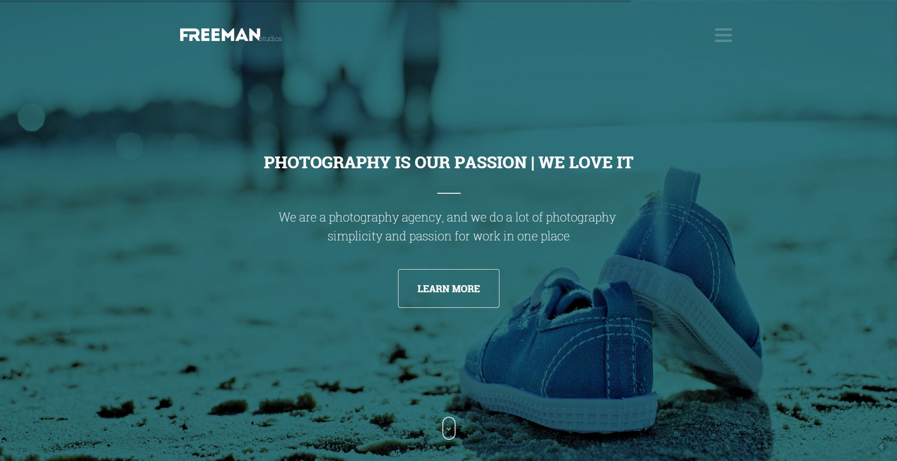Click the 'We are a photography agency' text line
This screenshot has height=461, width=897.
tap(447, 217)
